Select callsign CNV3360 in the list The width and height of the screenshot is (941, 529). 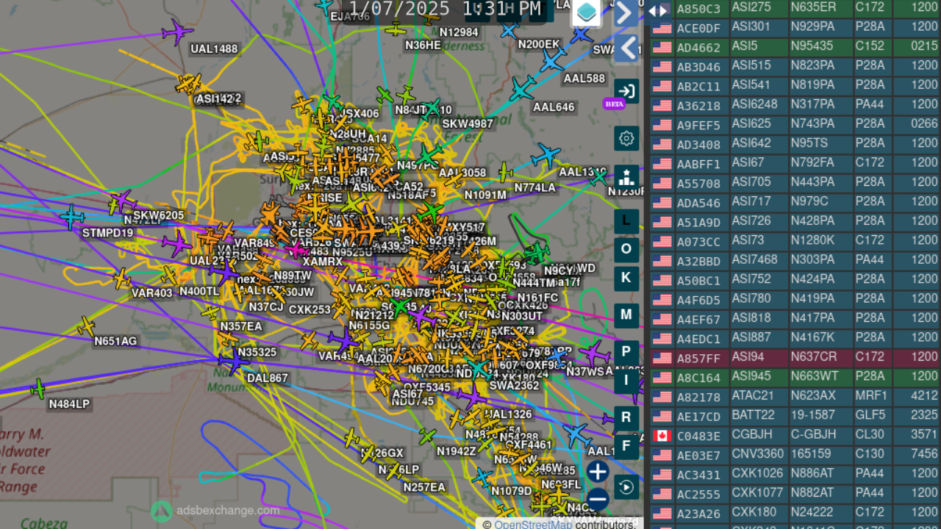[757, 453]
